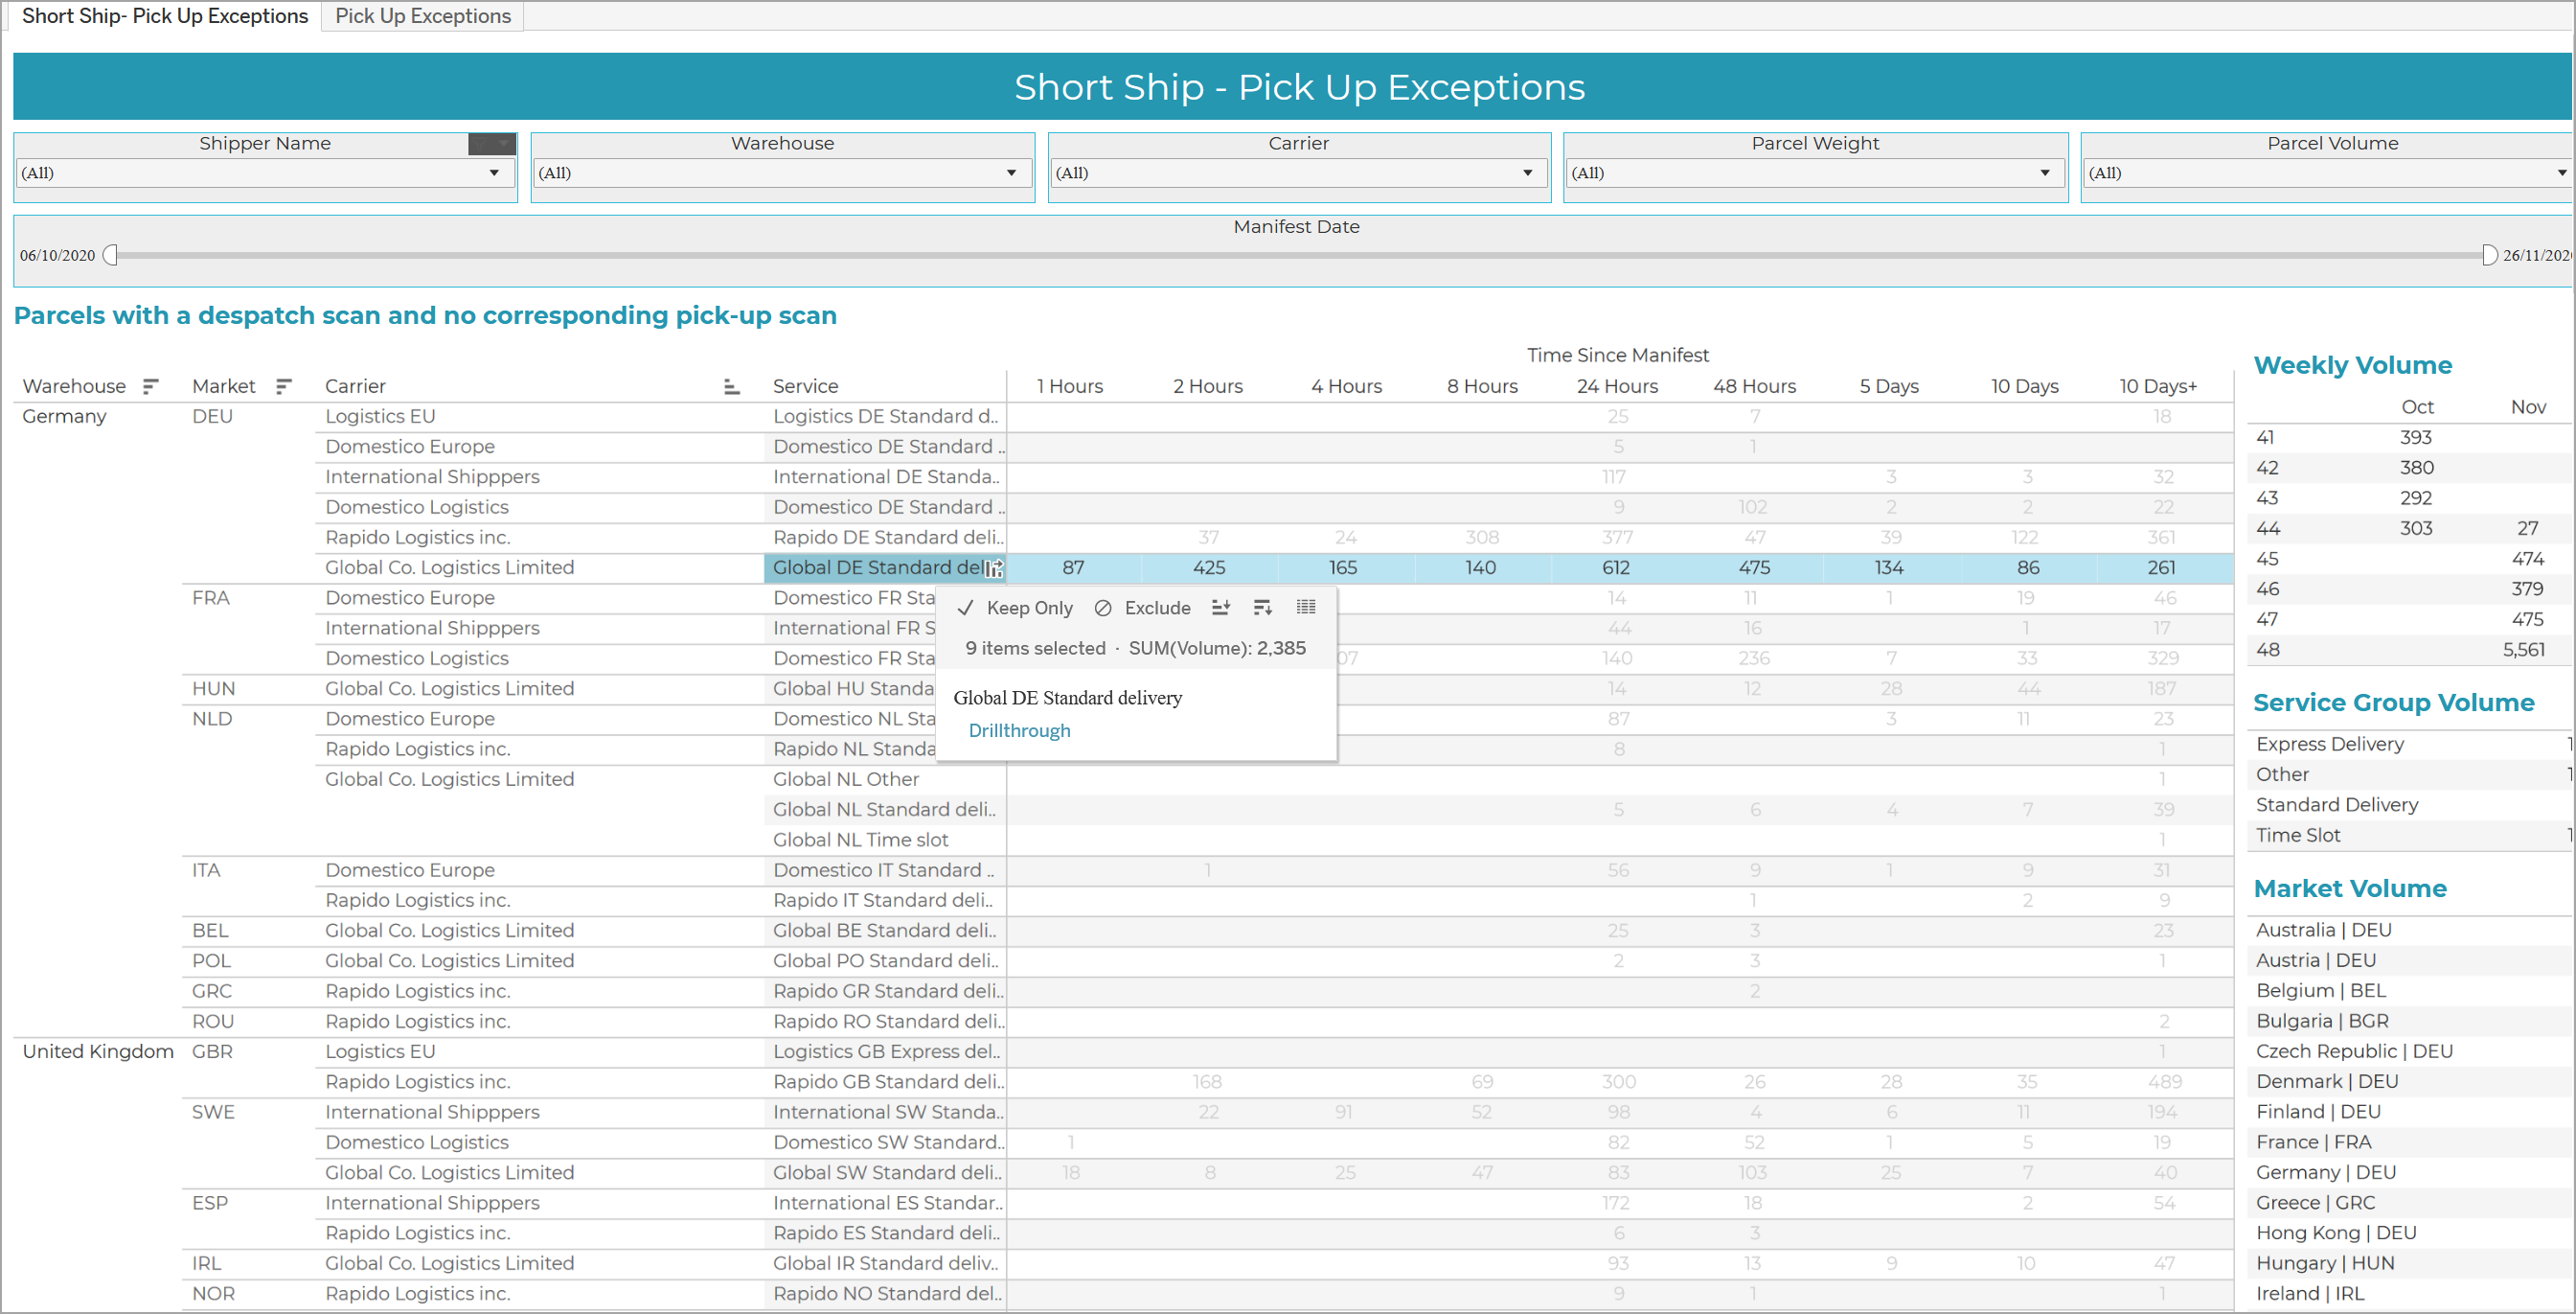Image resolution: width=2576 pixels, height=1314 pixels.
Task: Click International ES Standard service row
Action: pyautogui.click(x=887, y=1203)
